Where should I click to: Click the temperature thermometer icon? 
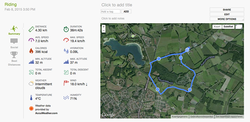point(31,98)
